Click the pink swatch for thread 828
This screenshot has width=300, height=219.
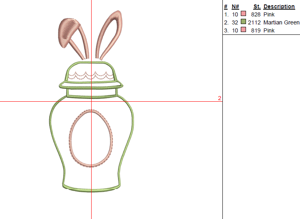point(243,14)
